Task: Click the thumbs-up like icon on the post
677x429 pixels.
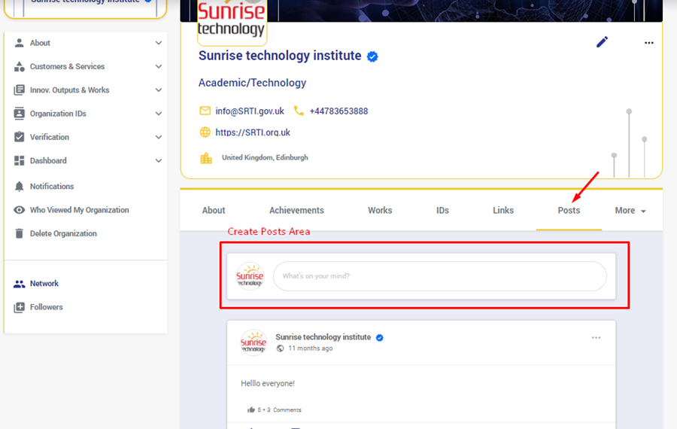Action: tap(251, 410)
